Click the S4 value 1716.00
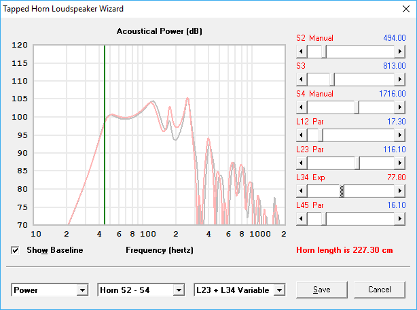This screenshot has height=310, width=417. point(393,94)
